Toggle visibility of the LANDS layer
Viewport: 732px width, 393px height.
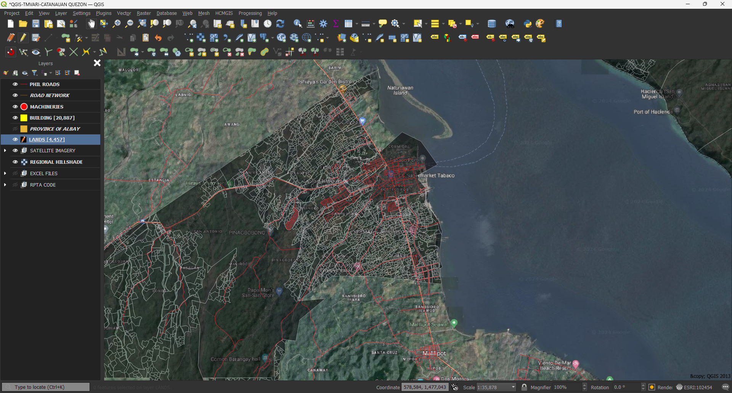tap(15, 139)
